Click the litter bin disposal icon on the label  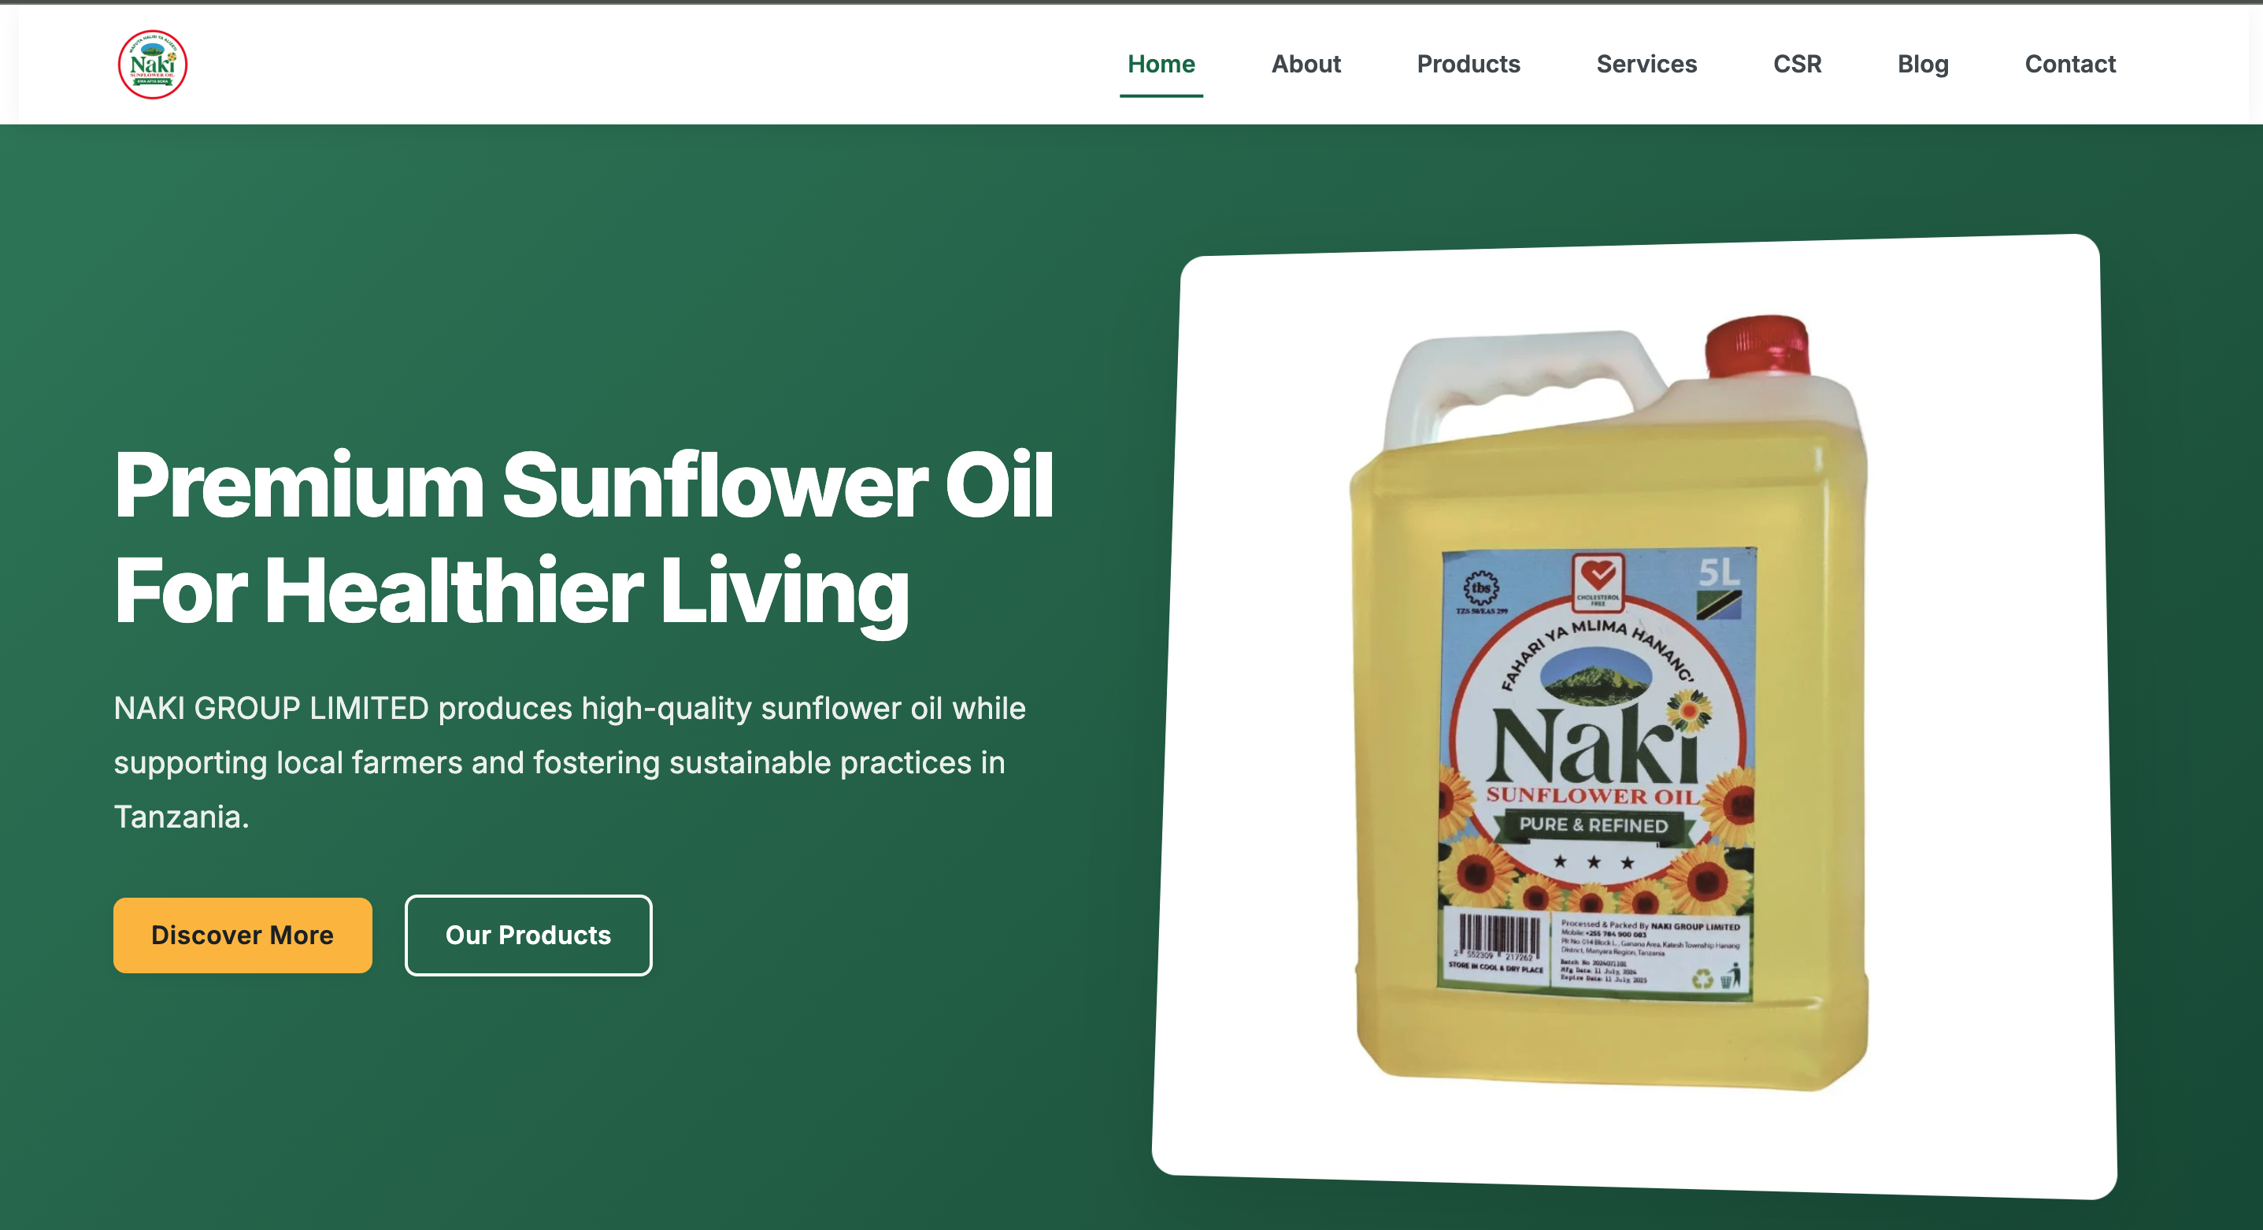tap(1731, 975)
